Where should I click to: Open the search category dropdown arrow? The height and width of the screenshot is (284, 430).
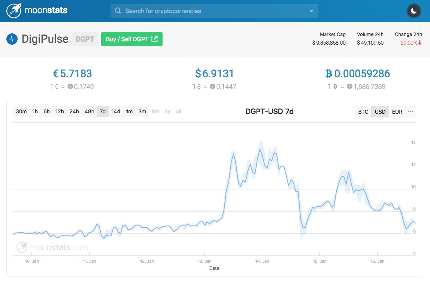tap(312, 11)
